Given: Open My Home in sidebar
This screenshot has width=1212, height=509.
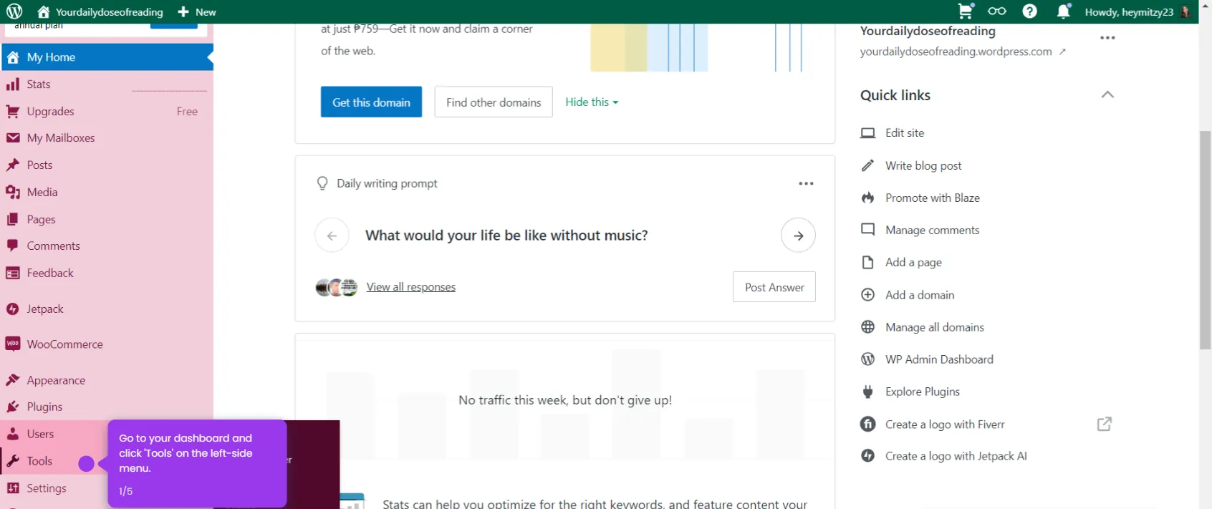Looking at the screenshot, I should (107, 57).
